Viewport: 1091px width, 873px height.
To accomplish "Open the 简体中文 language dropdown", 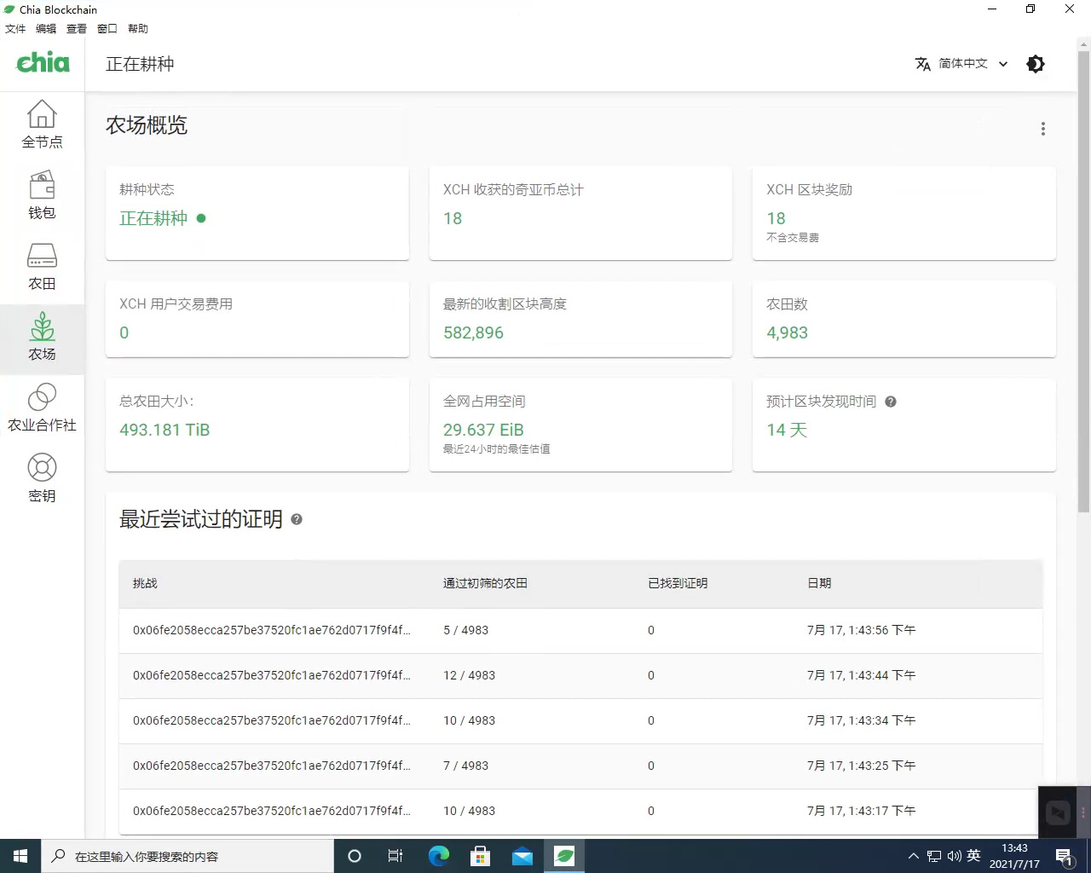I will (x=961, y=64).
